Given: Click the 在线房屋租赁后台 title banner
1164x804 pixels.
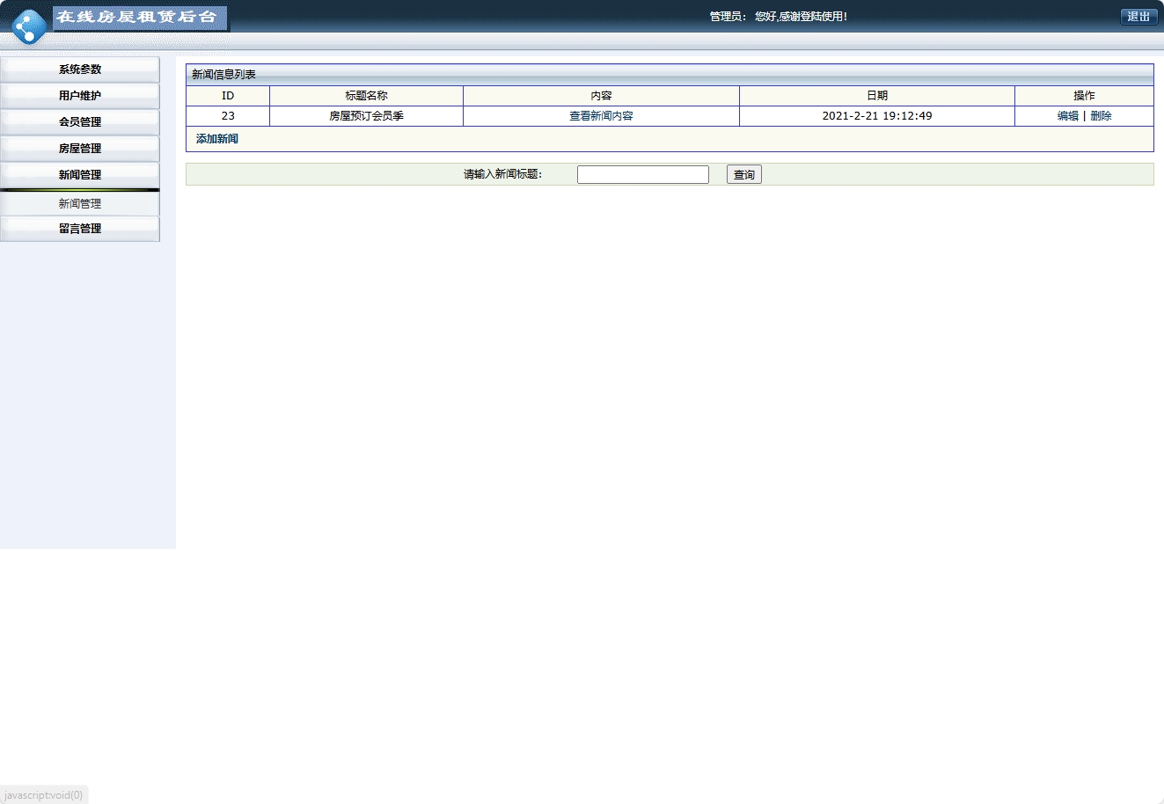Looking at the screenshot, I should click(x=140, y=18).
